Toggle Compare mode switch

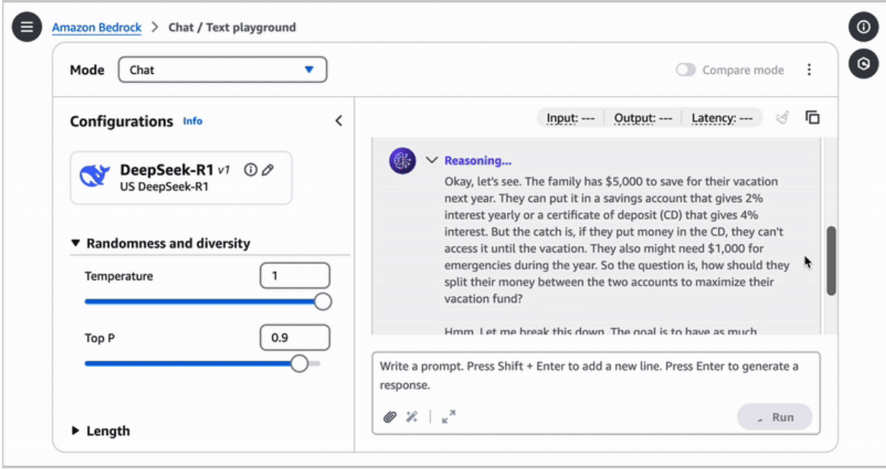[x=686, y=70]
